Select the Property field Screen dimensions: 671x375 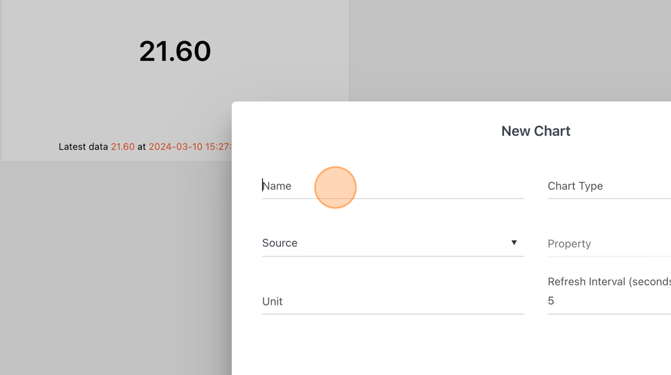point(609,244)
